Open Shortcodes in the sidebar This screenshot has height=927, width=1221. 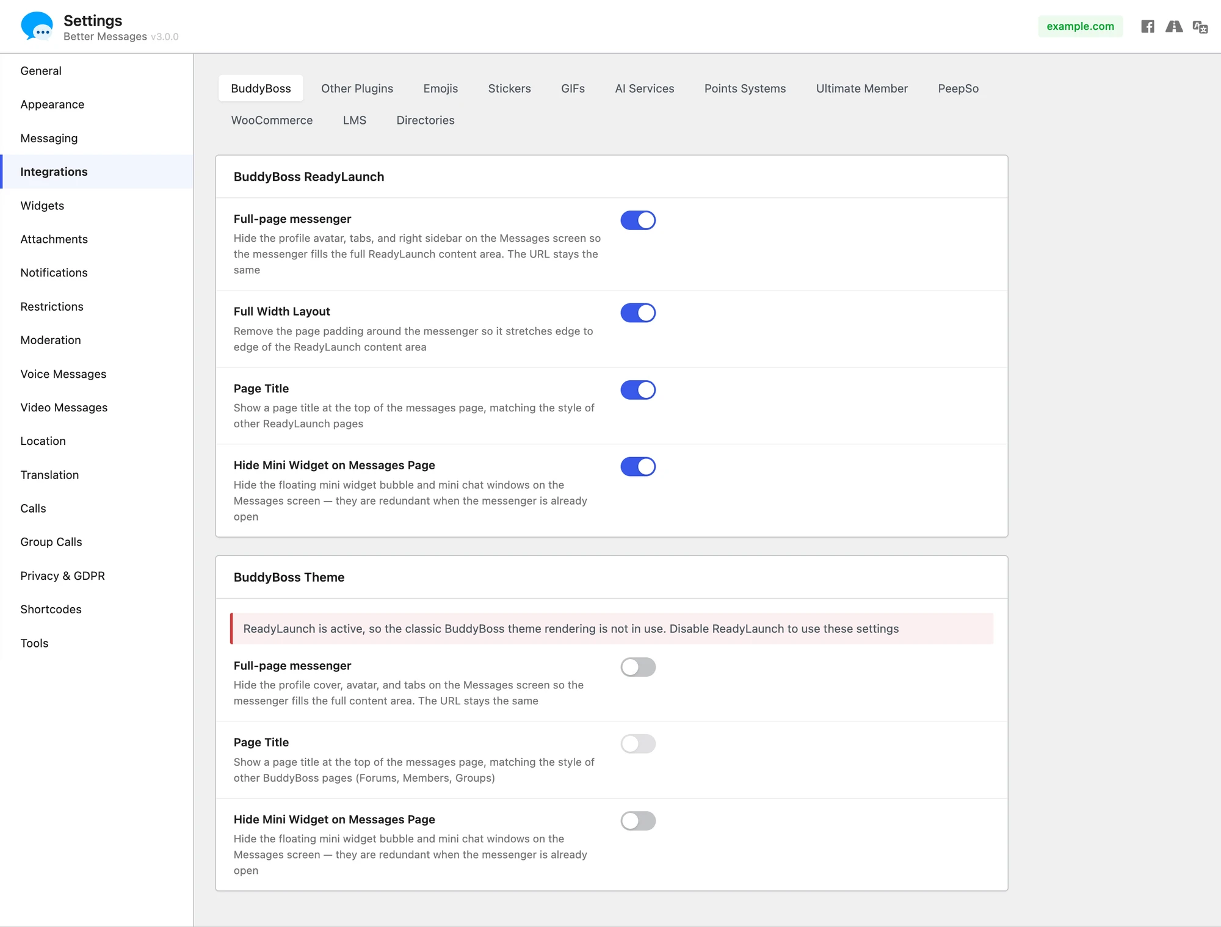[x=96, y=610]
